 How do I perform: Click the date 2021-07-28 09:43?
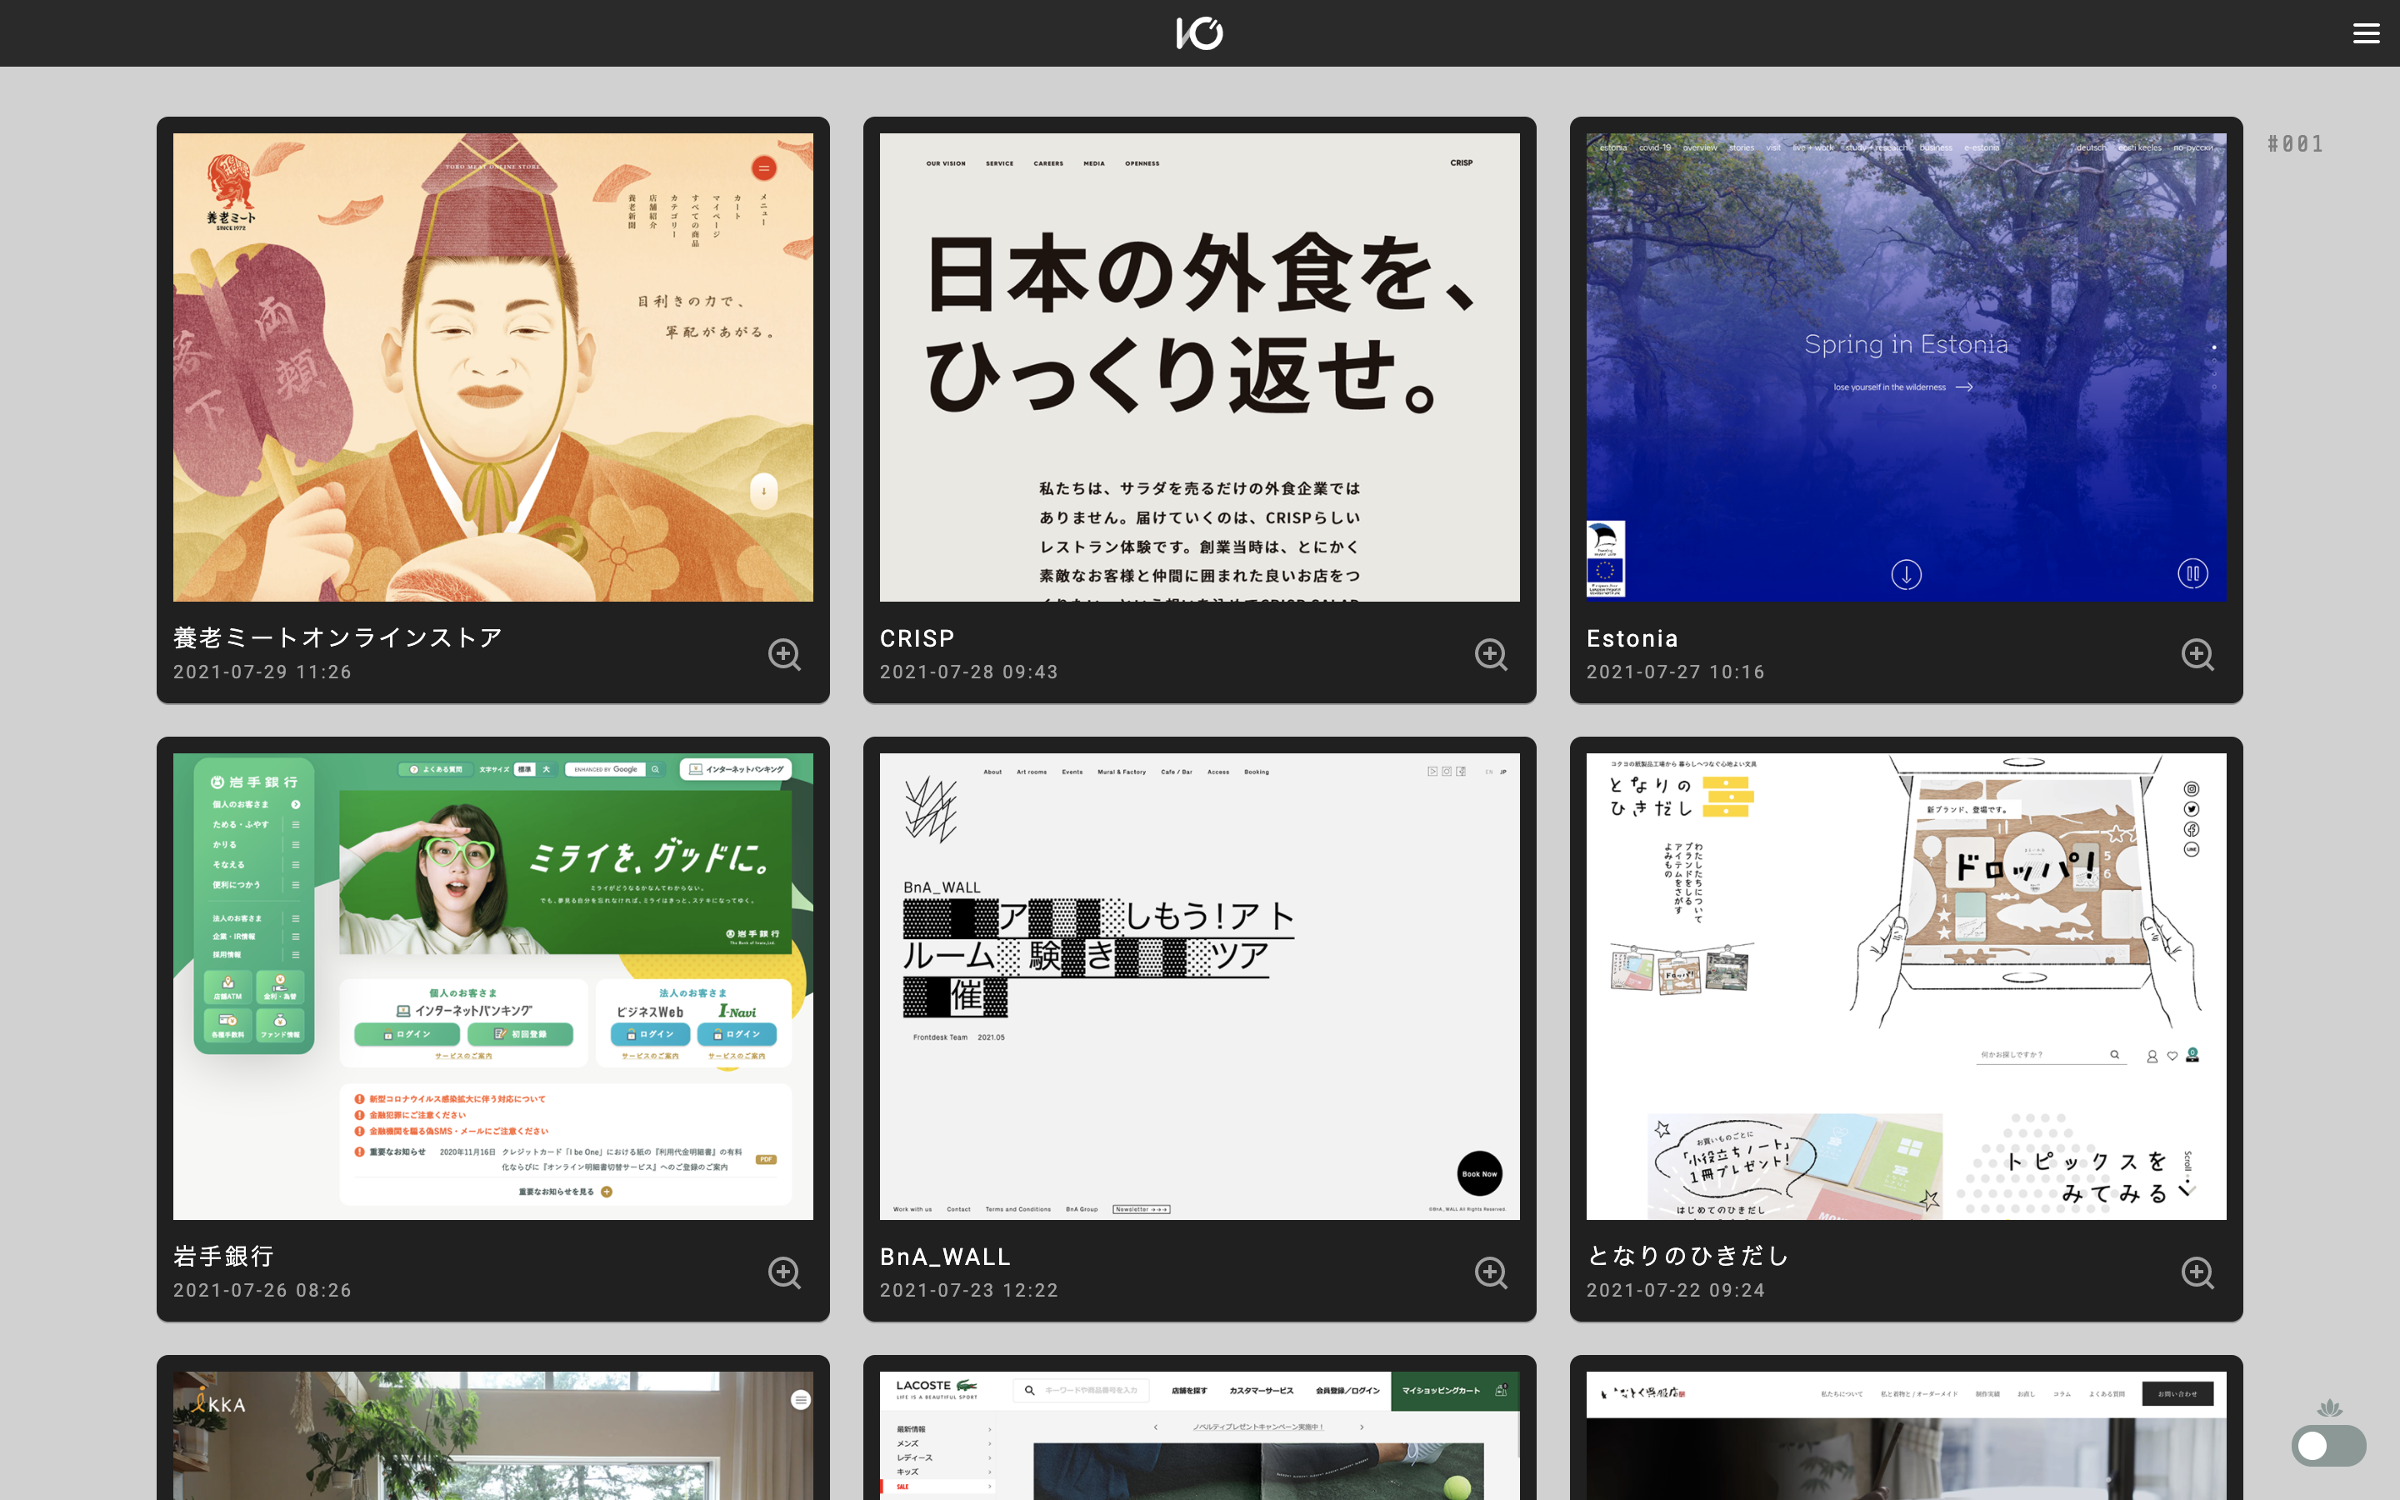point(969,672)
